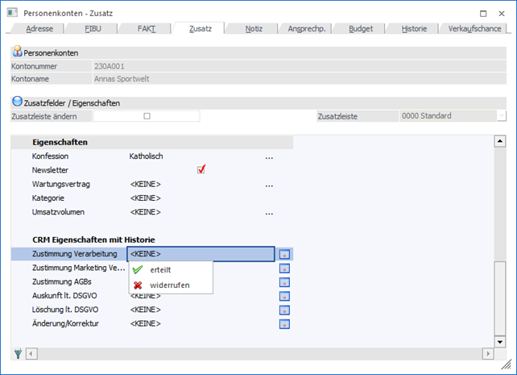Switch to the Adresse tab

[x=40, y=28]
